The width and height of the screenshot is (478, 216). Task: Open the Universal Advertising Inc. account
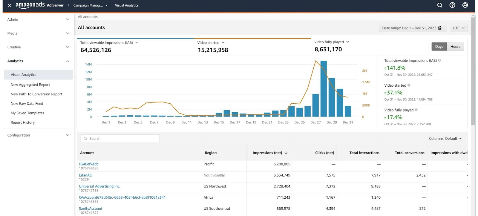(x=99, y=186)
